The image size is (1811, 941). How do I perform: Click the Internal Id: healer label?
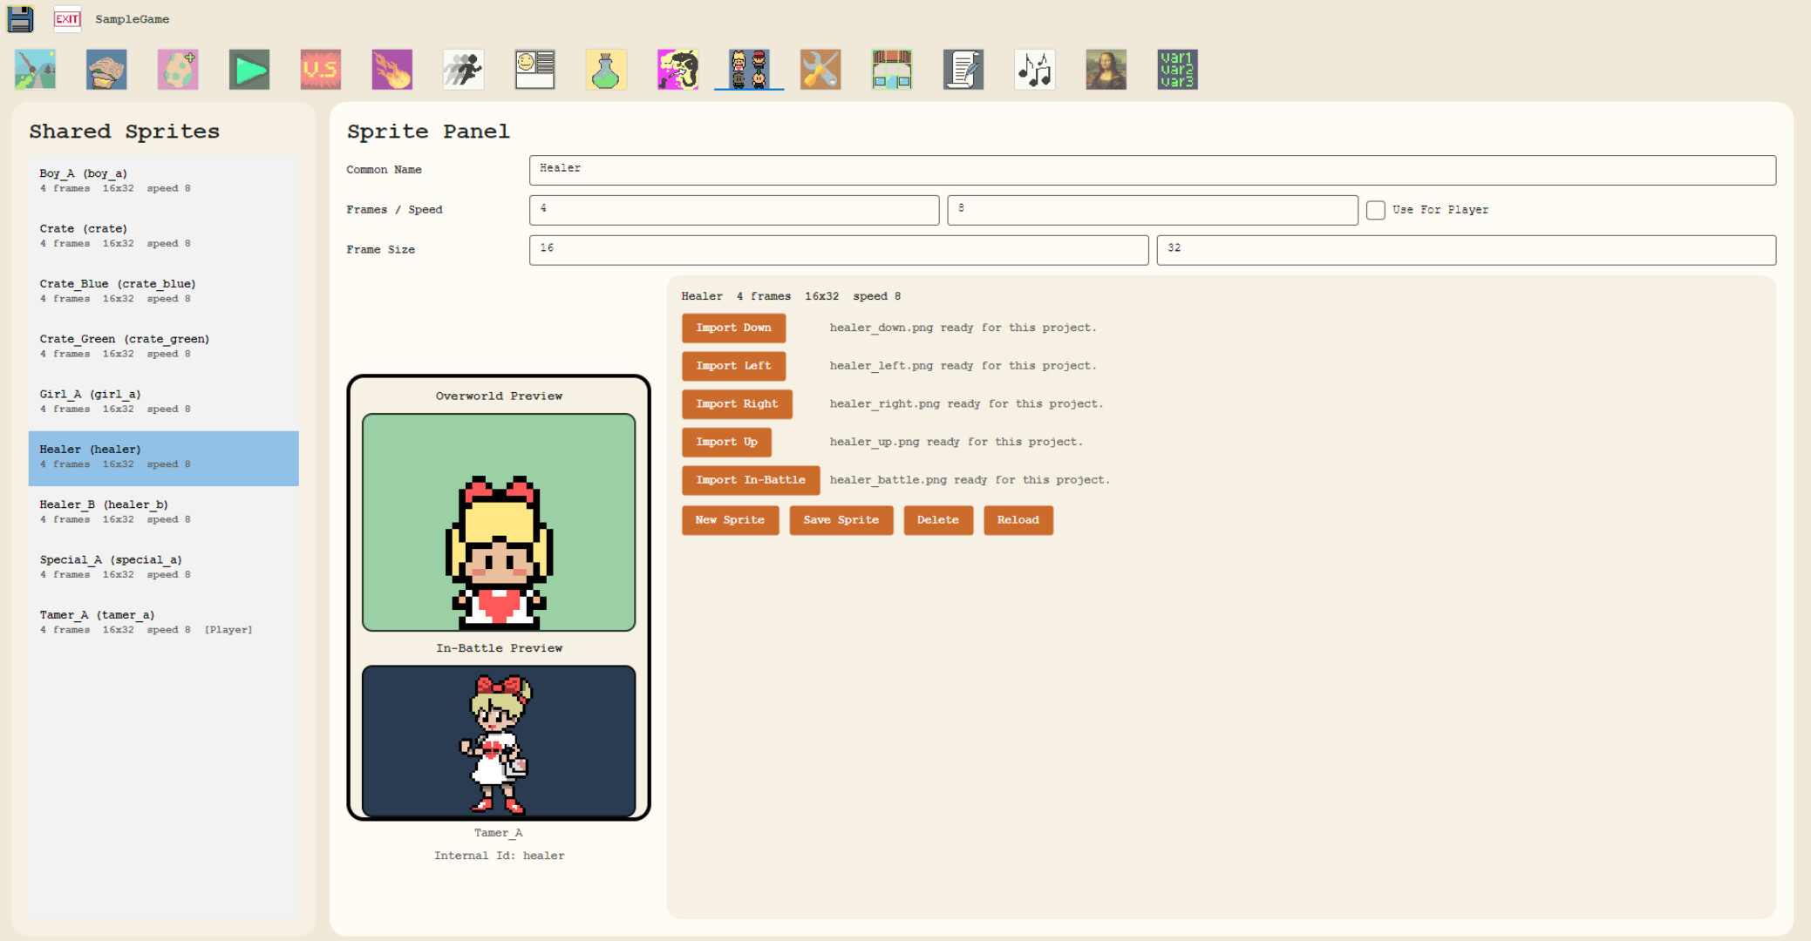(x=500, y=856)
